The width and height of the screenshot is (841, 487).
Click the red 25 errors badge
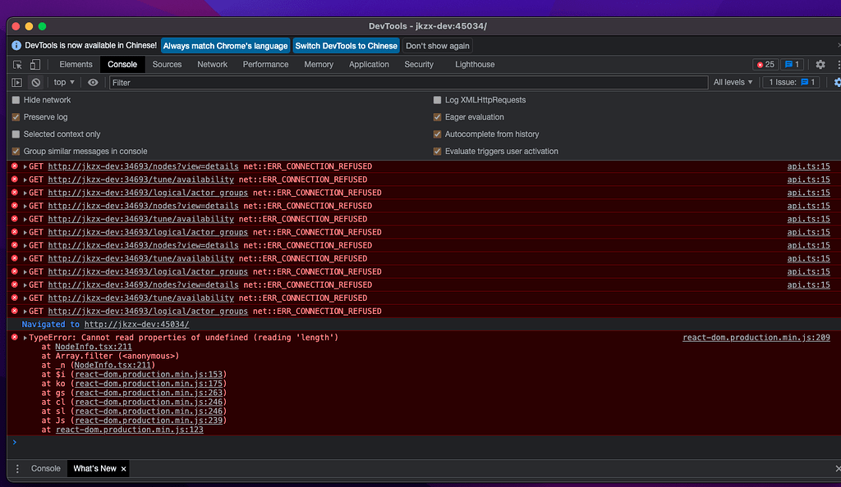coord(765,64)
